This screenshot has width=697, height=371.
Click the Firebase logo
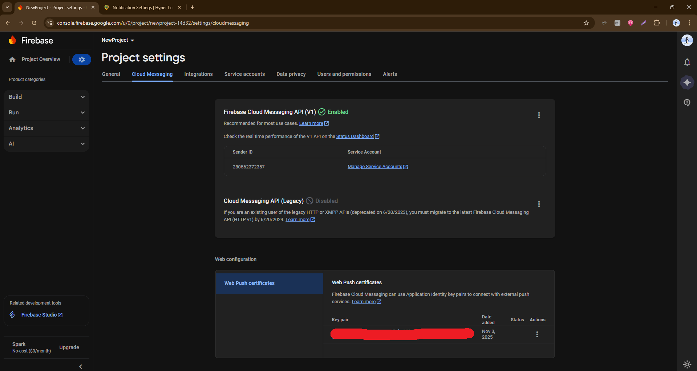(31, 40)
